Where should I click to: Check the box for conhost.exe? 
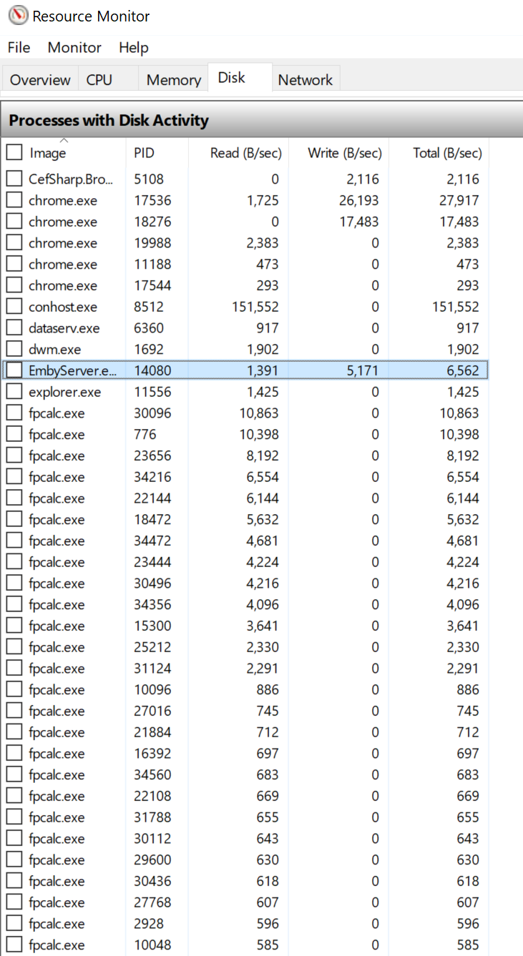pyautogui.click(x=14, y=307)
